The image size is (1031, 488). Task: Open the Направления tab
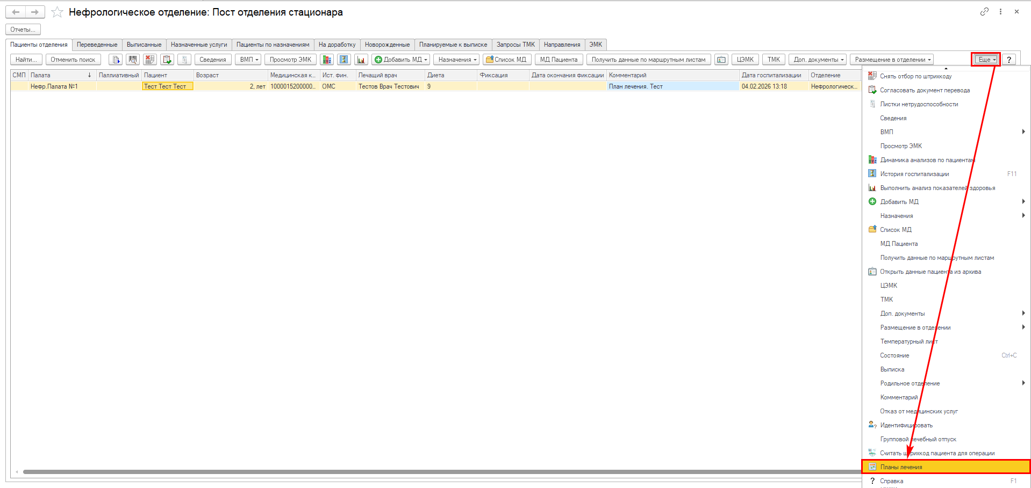pos(562,45)
